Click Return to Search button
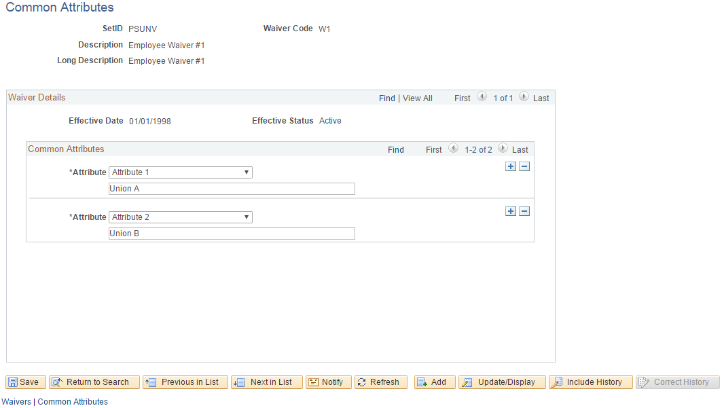Screen dimensions: 724x408 [94, 382]
